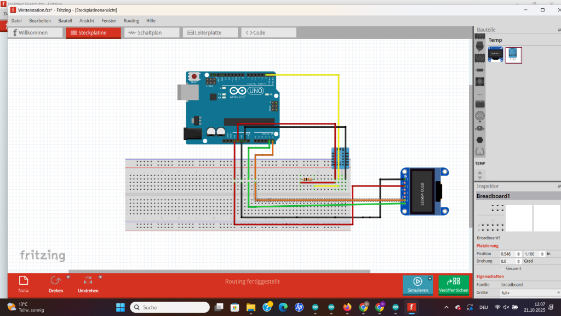The width and height of the screenshot is (561, 316).
Task: Open the Drehen options dropdown arrow
Action: (68, 278)
